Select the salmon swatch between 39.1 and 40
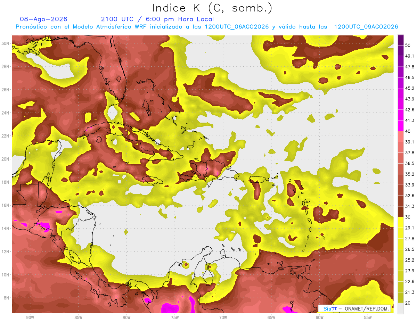The image size is (417, 322). (401, 137)
